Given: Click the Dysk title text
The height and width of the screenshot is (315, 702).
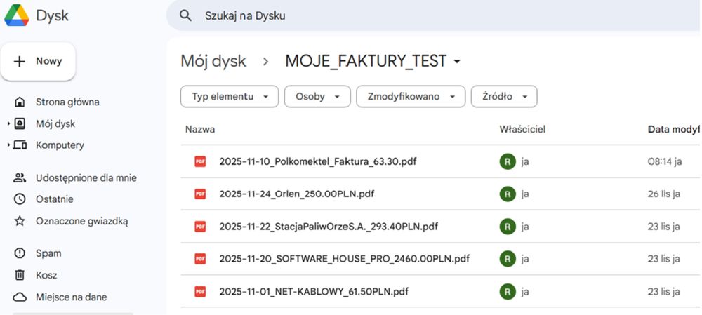Looking at the screenshot, I should (53, 16).
